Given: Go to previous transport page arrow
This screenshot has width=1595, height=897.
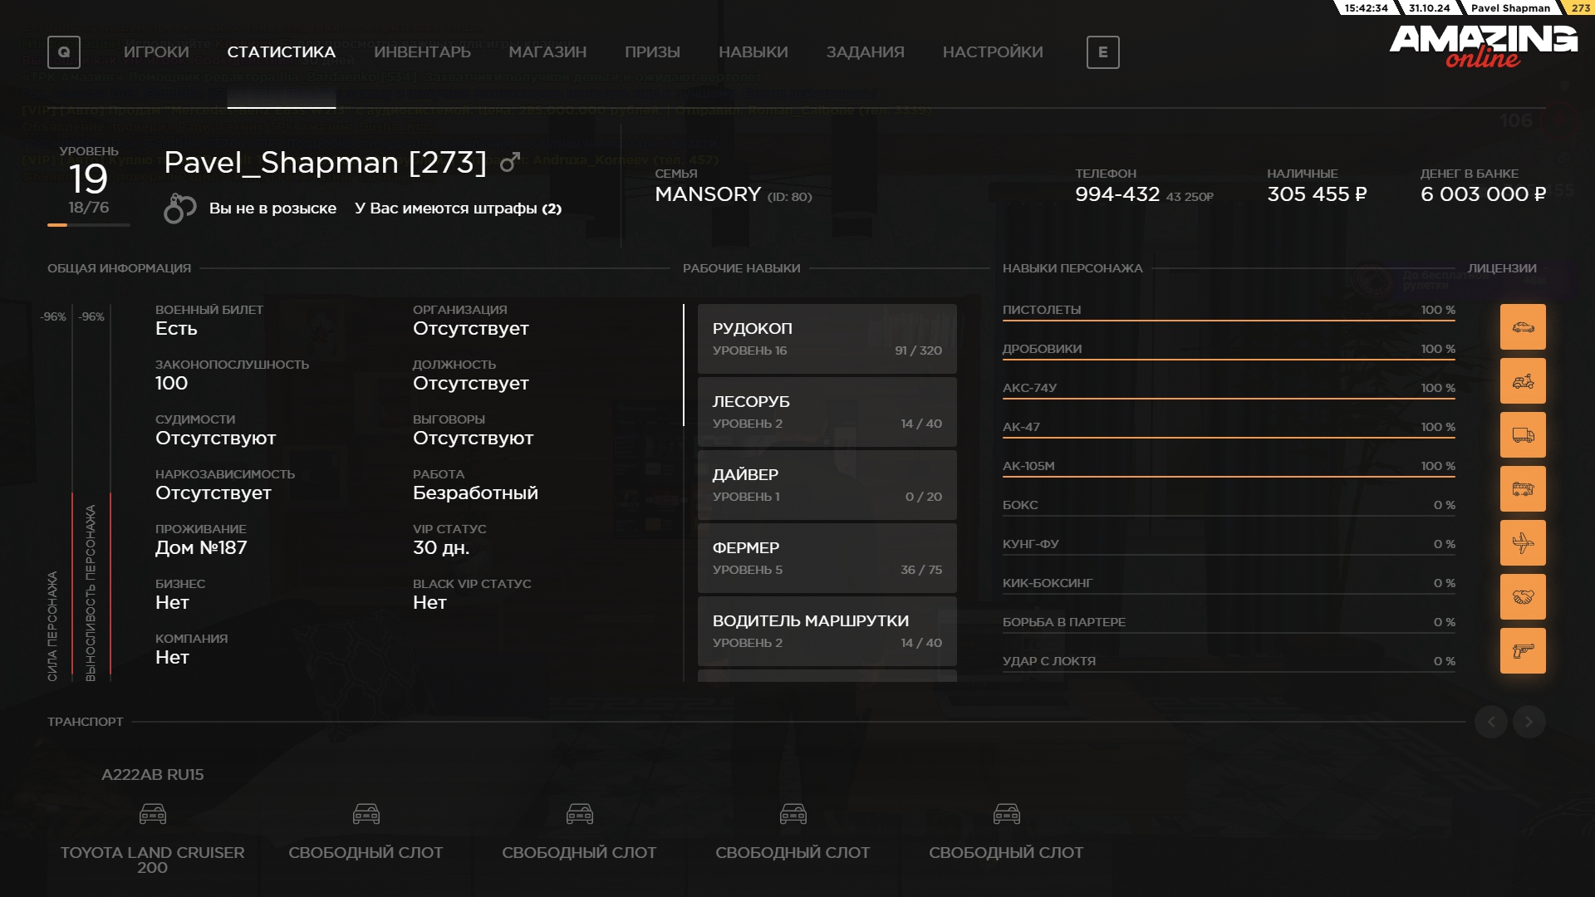Looking at the screenshot, I should tap(1491, 722).
